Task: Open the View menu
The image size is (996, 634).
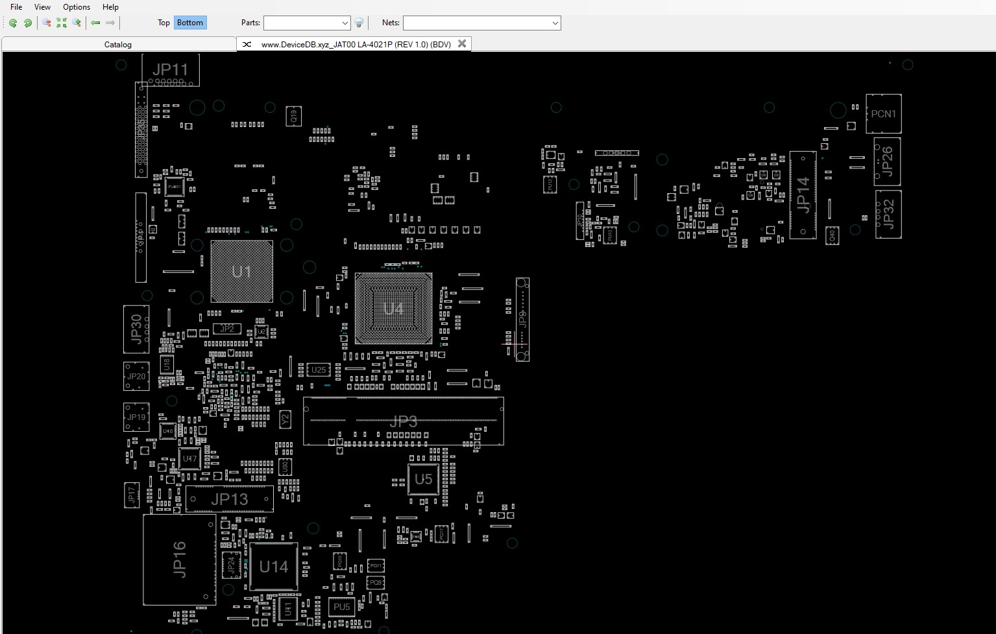Action: tap(42, 7)
